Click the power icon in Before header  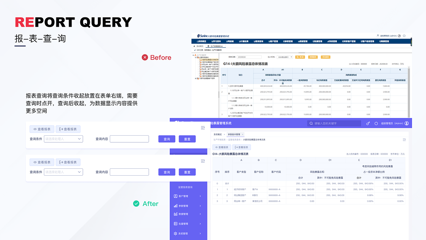point(404,36)
